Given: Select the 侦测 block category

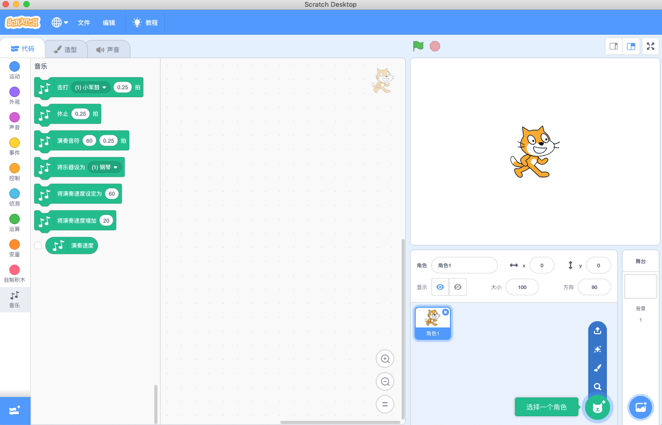Looking at the screenshot, I should tap(15, 197).
